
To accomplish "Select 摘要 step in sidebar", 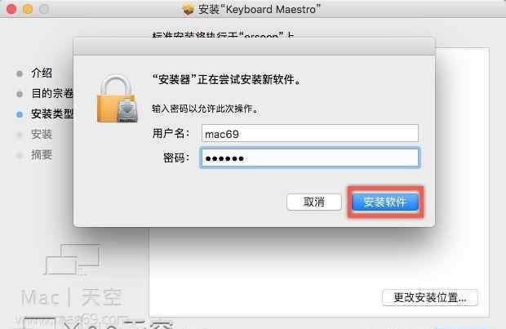I will 42,154.
